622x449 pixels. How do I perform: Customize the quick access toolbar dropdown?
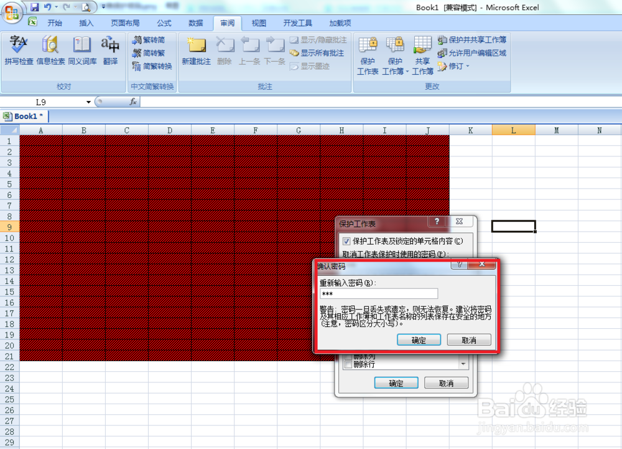tap(103, 7)
